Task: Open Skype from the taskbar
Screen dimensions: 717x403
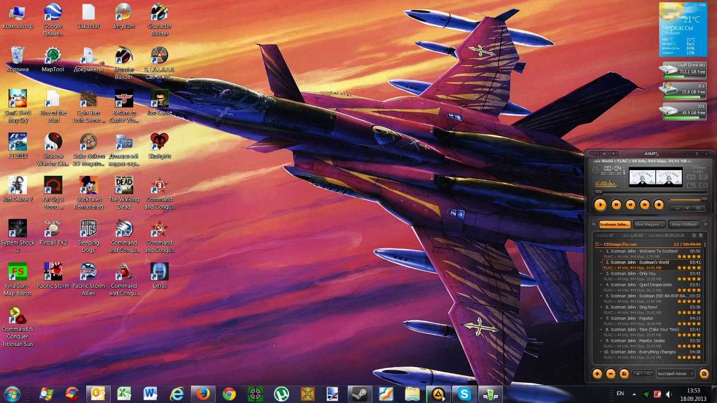Action: click(x=464, y=394)
